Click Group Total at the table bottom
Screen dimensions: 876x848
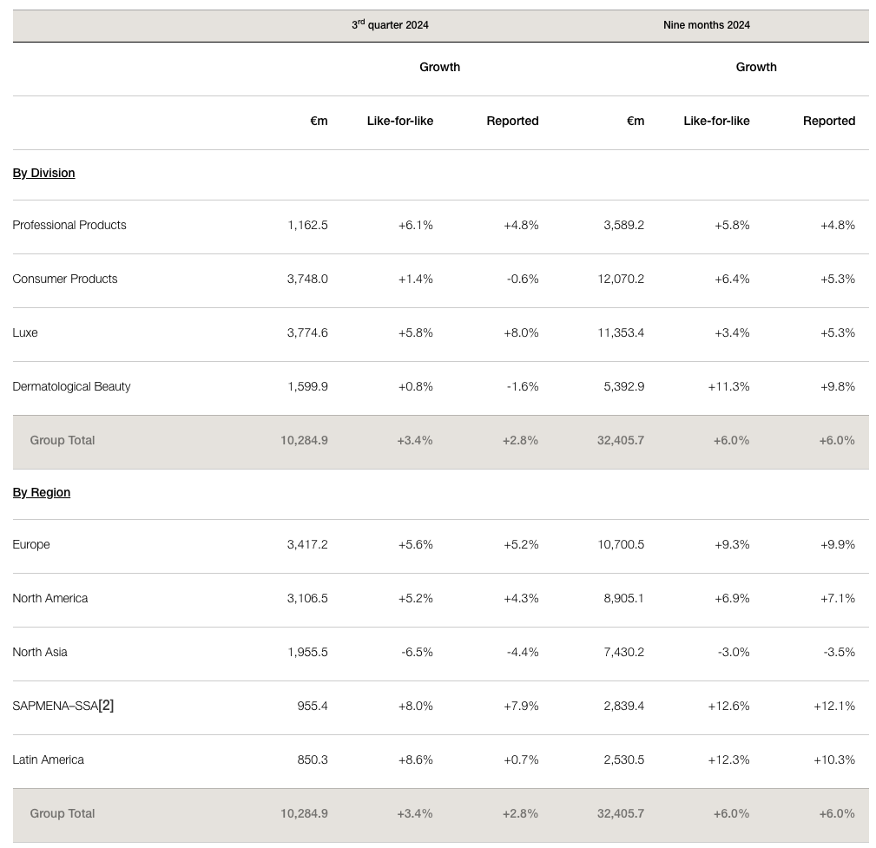point(63,813)
